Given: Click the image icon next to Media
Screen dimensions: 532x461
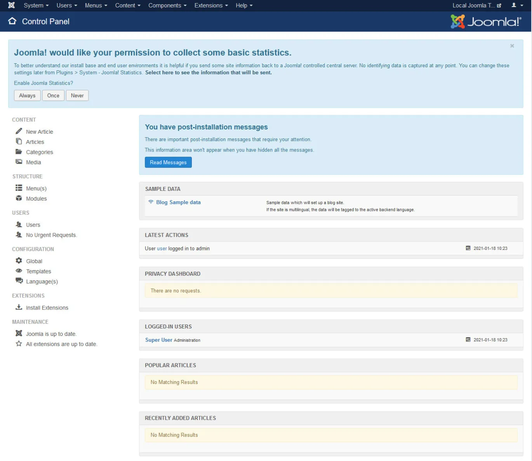Looking at the screenshot, I should click(x=19, y=162).
